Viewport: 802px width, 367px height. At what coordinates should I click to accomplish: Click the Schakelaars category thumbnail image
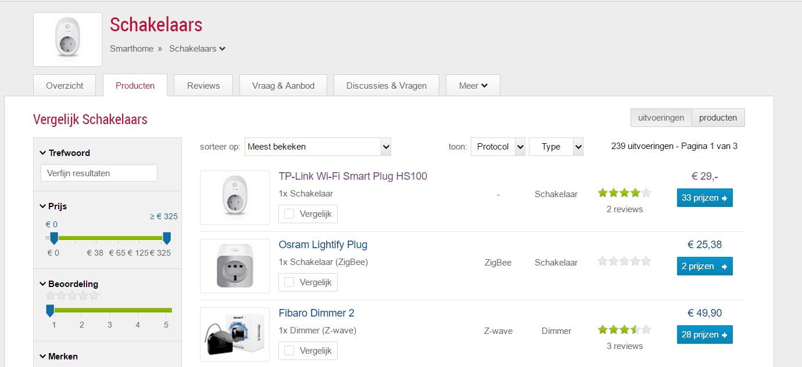(x=67, y=39)
